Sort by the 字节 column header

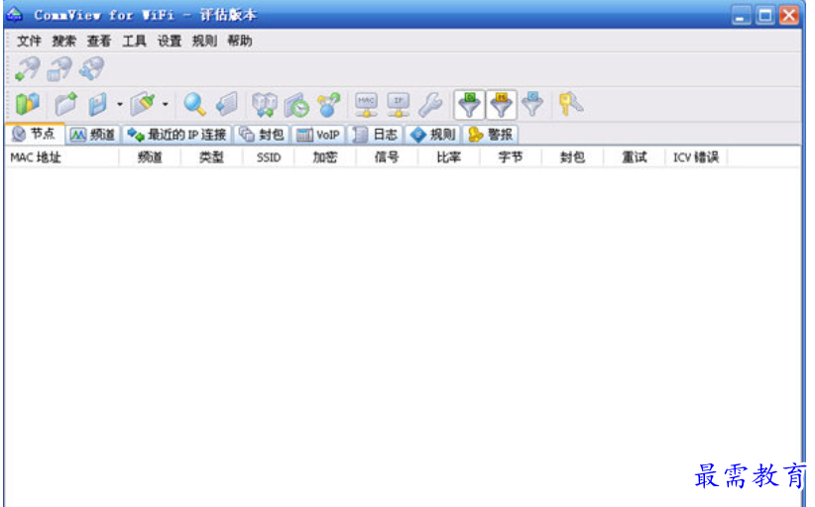[511, 157]
